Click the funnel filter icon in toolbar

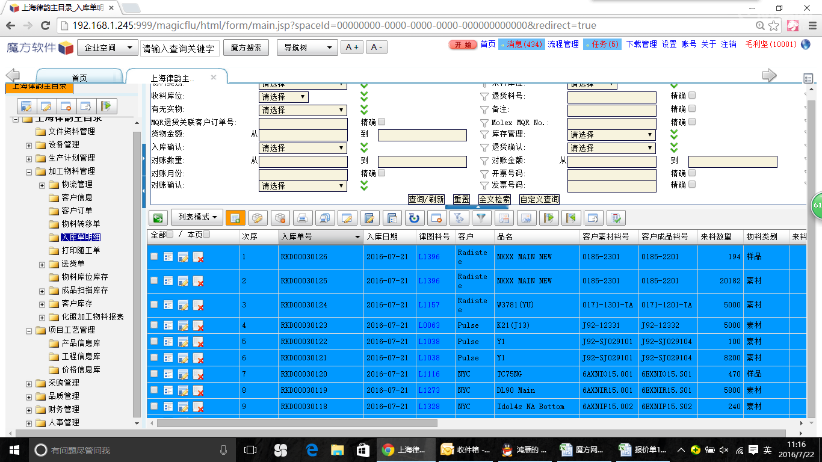coord(481,218)
